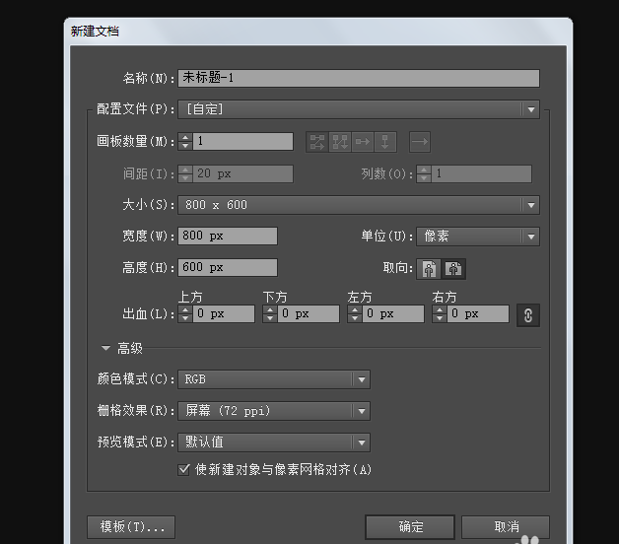Click the left bleed 左方 stepper
Viewport: 619px width, 544px height.
click(x=355, y=313)
